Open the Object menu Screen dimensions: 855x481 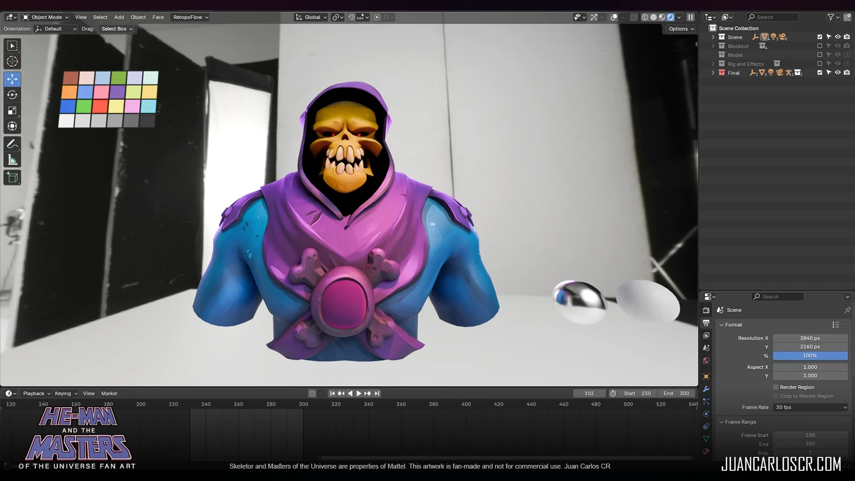(138, 17)
